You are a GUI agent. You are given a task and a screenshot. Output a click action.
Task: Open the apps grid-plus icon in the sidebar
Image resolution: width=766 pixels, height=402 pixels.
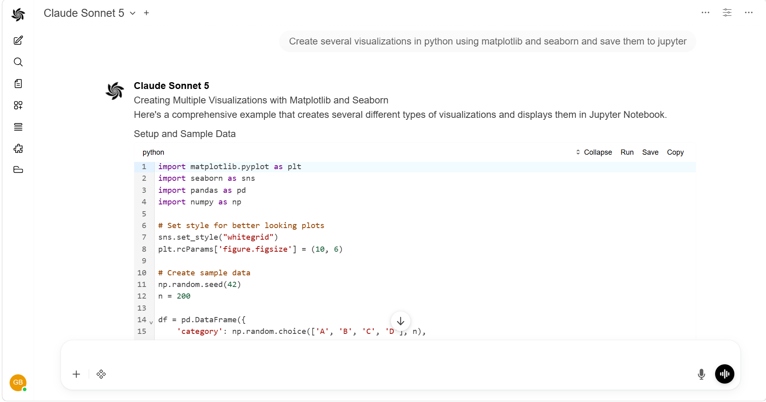18,105
